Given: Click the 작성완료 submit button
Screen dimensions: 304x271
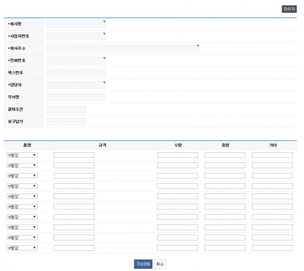Looking at the screenshot, I should click(143, 264).
